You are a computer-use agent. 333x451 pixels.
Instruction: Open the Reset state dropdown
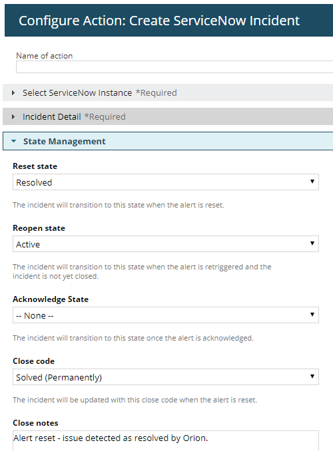[x=166, y=182]
